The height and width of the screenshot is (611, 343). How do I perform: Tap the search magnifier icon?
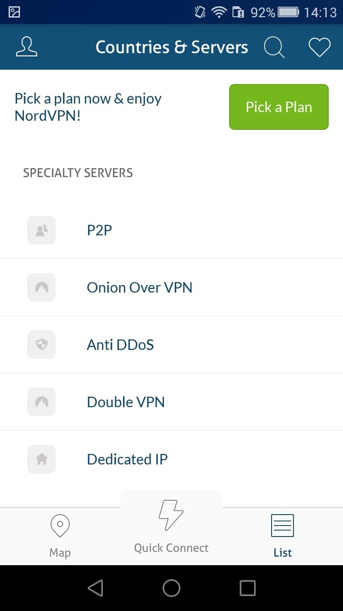click(x=274, y=47)
